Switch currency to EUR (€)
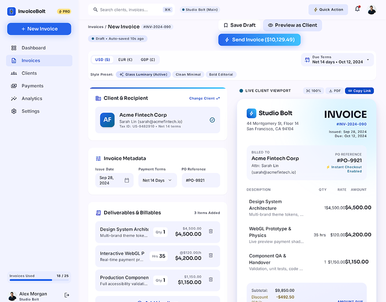The image size is (386, 302). point(125,60)
